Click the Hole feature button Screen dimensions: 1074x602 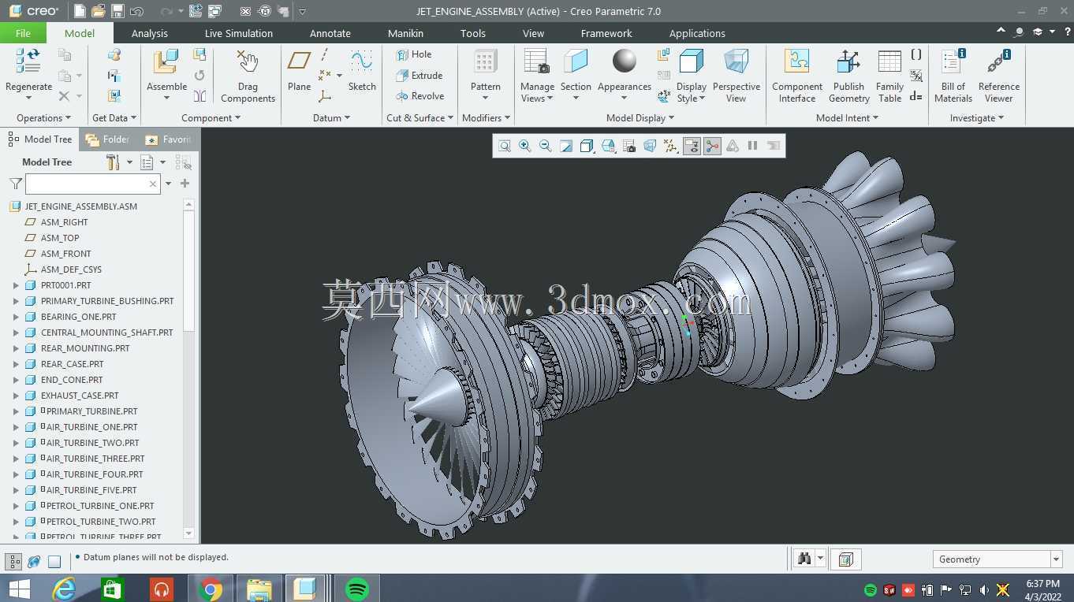pyautogui.click(x=414, y=54)
